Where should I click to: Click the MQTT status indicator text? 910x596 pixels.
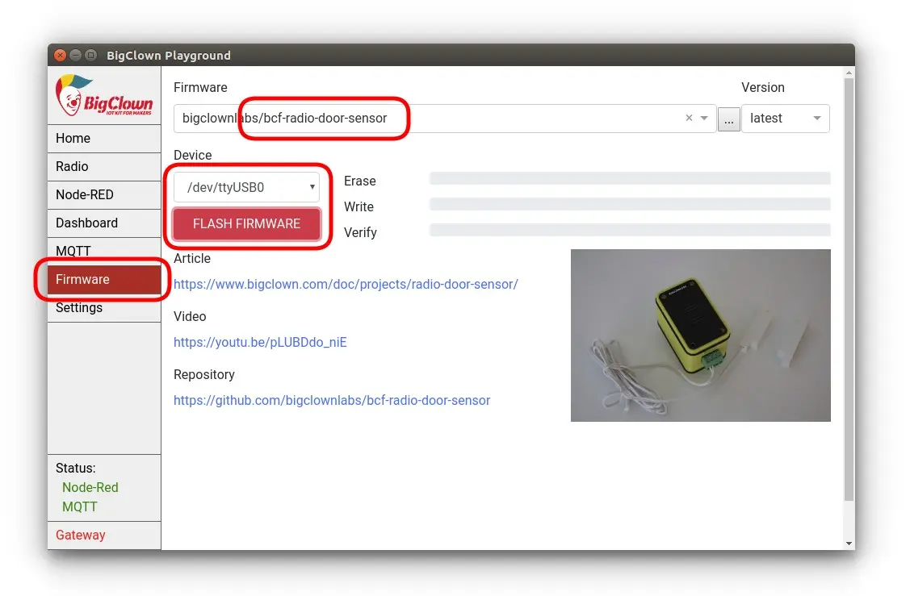point(79,507)
